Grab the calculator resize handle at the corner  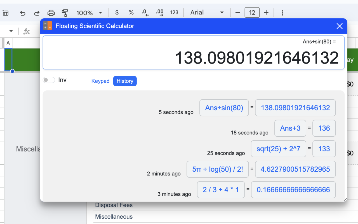click(x=345, y=200)
